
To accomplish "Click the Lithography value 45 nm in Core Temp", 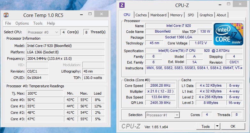I will click(94, 71).
